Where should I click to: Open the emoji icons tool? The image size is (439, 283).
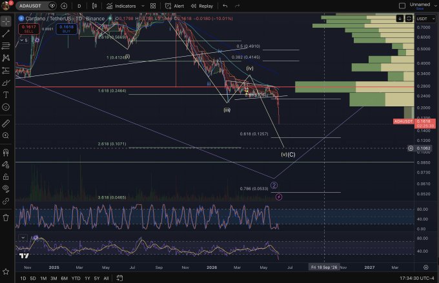click(6, 107)
